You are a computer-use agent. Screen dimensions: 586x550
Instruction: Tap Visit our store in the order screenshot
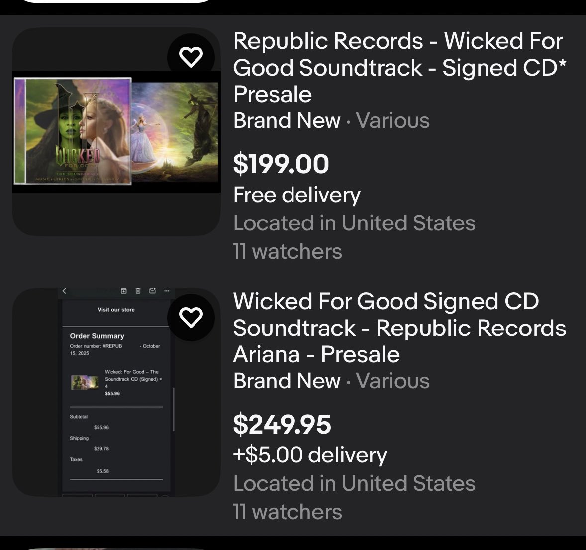pyautogui.click(x=116, y=310)
